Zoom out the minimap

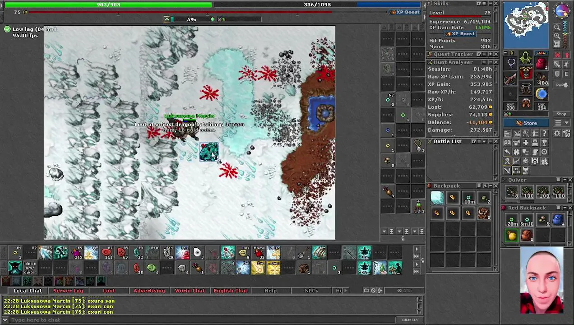click(557, 27)
